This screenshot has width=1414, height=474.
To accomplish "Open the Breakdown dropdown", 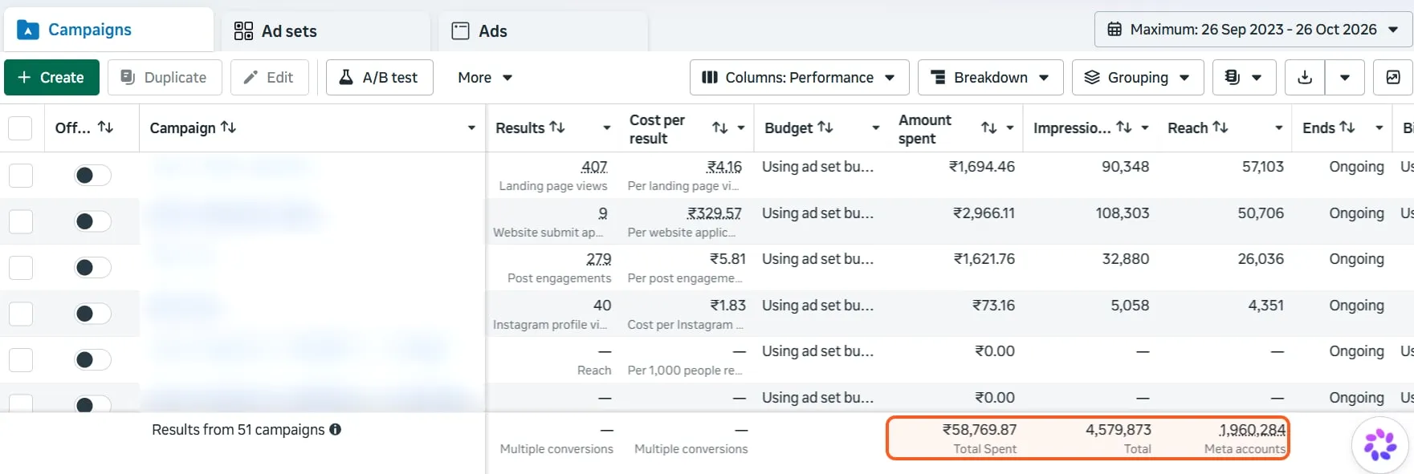I will pyautogui.click(x=990, y=78).
